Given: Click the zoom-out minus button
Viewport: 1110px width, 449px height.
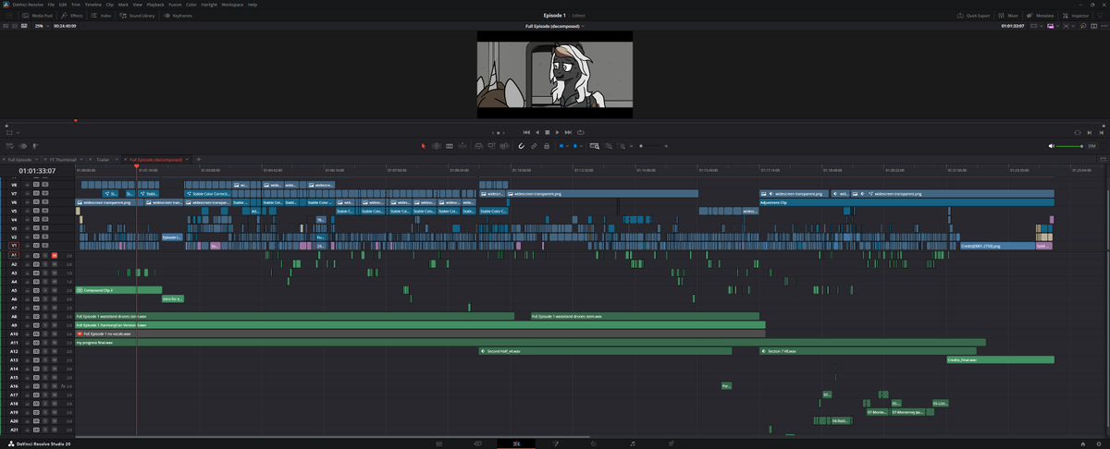Looking at the screenshot, I should click(631, 146).
